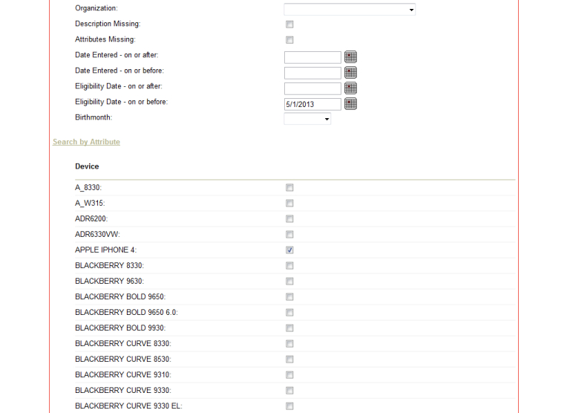Check the BLACKBERRY BOLD 9650 box
This screenshot has width=570, height=413.
(289, 297)
